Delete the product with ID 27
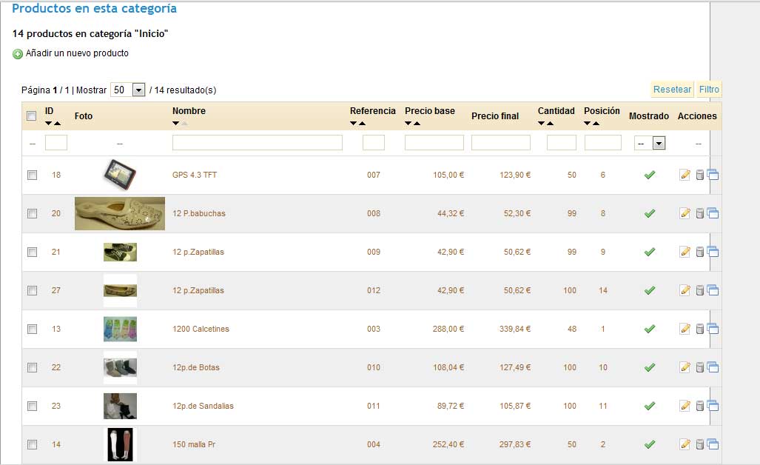The height and width of the screenshot is (465, 760). pyautogui.click(x=700, y=290)
